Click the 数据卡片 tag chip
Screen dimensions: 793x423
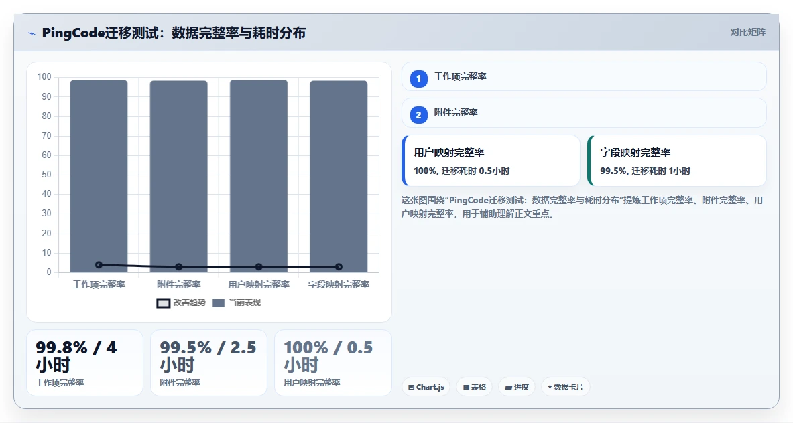click(565, 387)
